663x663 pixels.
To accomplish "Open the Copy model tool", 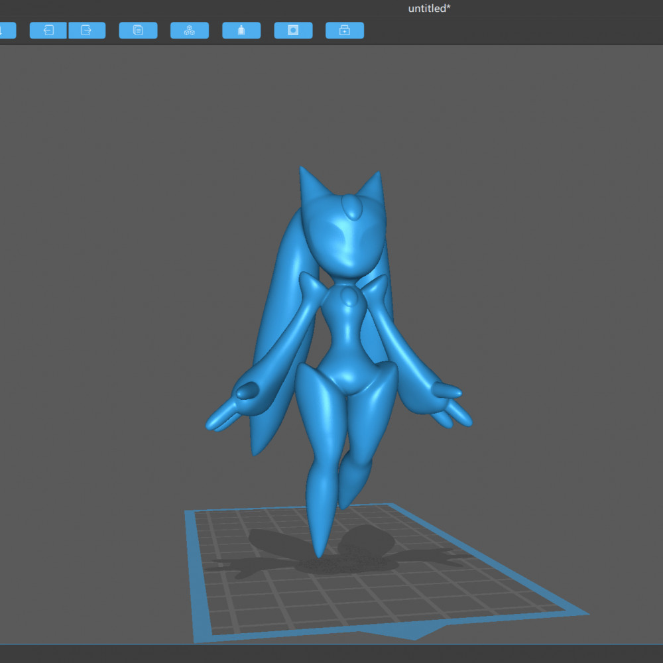I will 139,30.
